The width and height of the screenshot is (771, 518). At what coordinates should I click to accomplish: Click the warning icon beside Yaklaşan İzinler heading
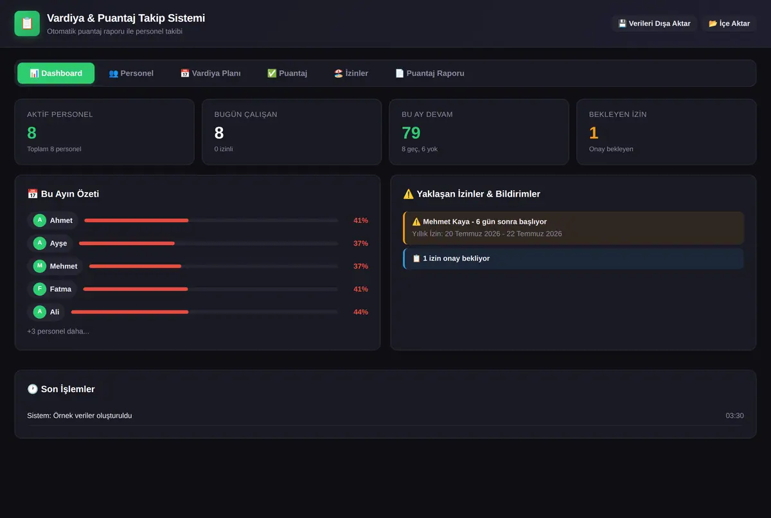click(x=408, y=194)
